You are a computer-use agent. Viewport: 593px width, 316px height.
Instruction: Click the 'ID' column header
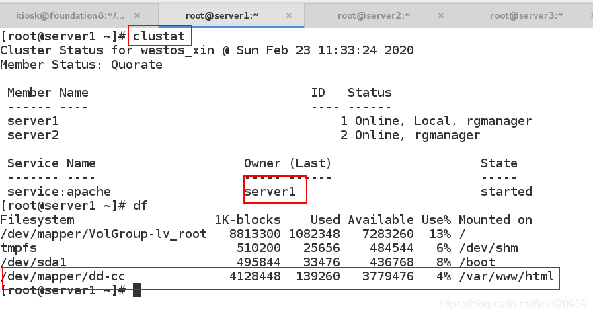(318, 93)
